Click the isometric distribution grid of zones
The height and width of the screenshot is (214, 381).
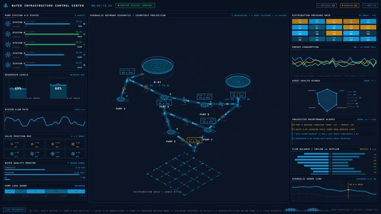[184, 174]
